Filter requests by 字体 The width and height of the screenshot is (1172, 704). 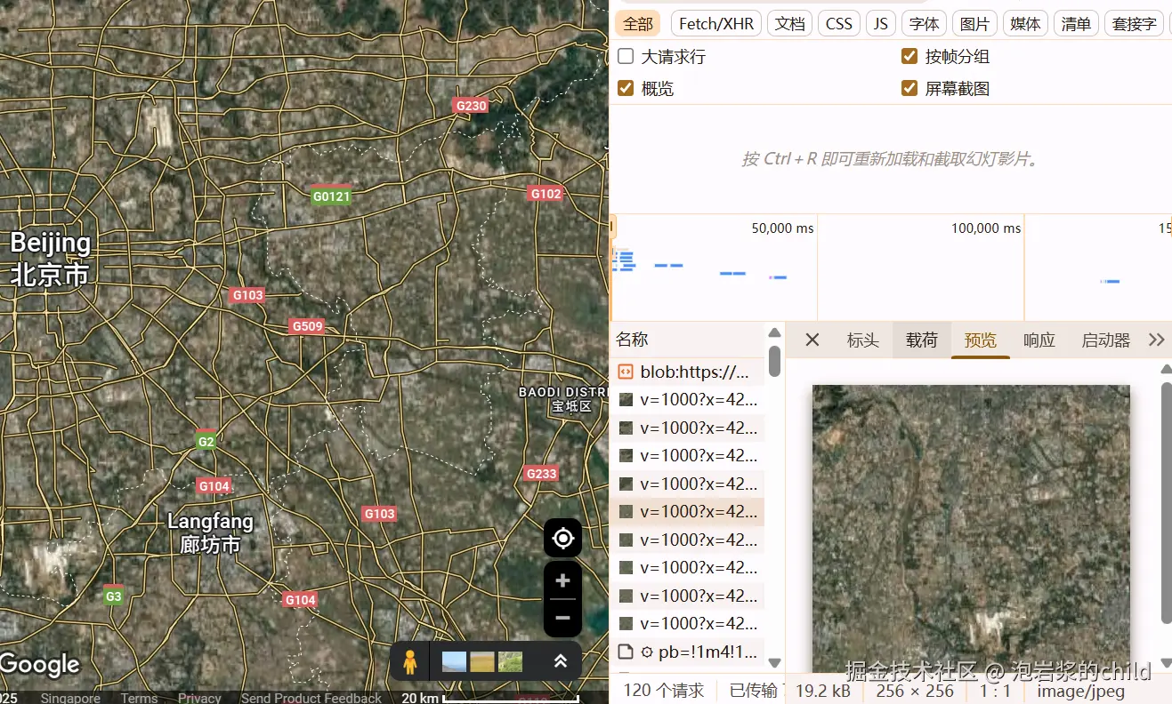[924, 24]
